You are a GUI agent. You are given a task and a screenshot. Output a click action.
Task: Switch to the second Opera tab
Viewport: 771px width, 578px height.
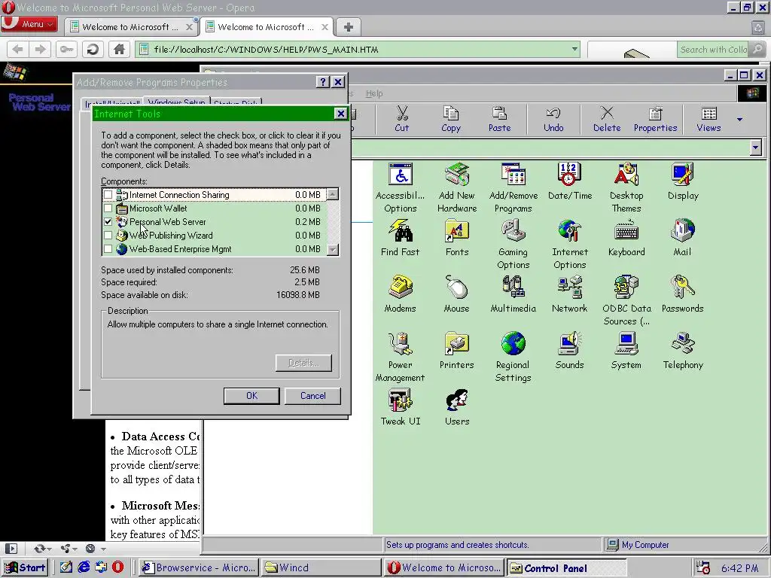(267, 27)
